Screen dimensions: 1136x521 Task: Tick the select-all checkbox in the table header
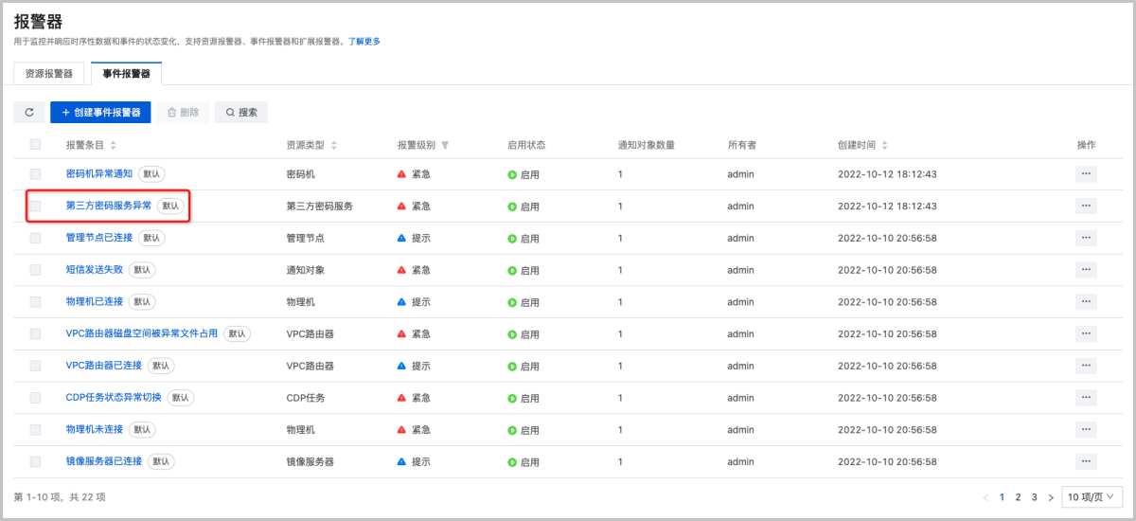(36, 145)
